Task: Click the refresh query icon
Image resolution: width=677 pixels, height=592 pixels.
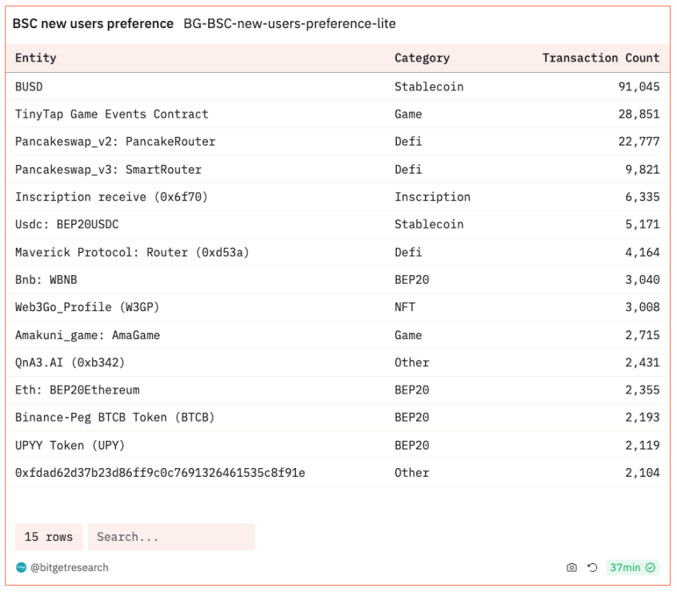Action: (x=592, y=568)
